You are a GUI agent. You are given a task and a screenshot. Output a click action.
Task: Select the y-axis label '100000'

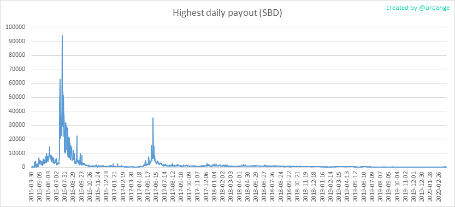(16, 27)
